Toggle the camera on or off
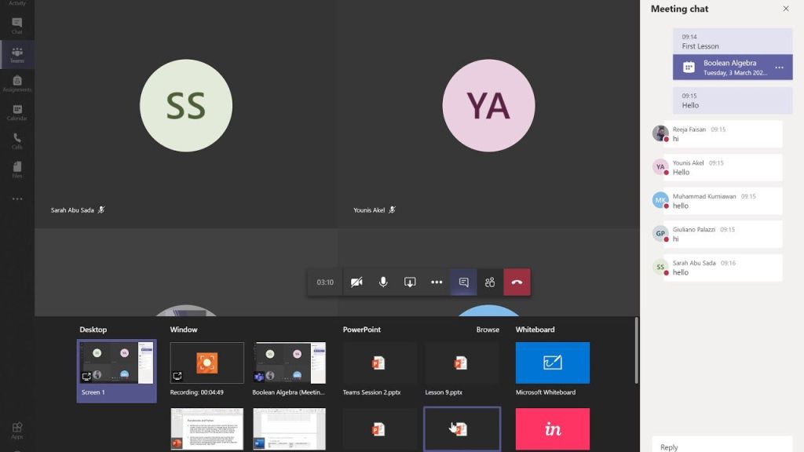This screenshot has height=452, width=804. coord(356,282)
